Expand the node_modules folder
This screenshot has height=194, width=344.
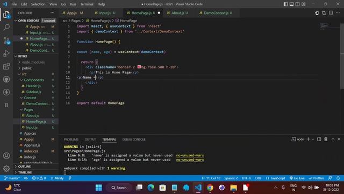[x=33, y=63]
